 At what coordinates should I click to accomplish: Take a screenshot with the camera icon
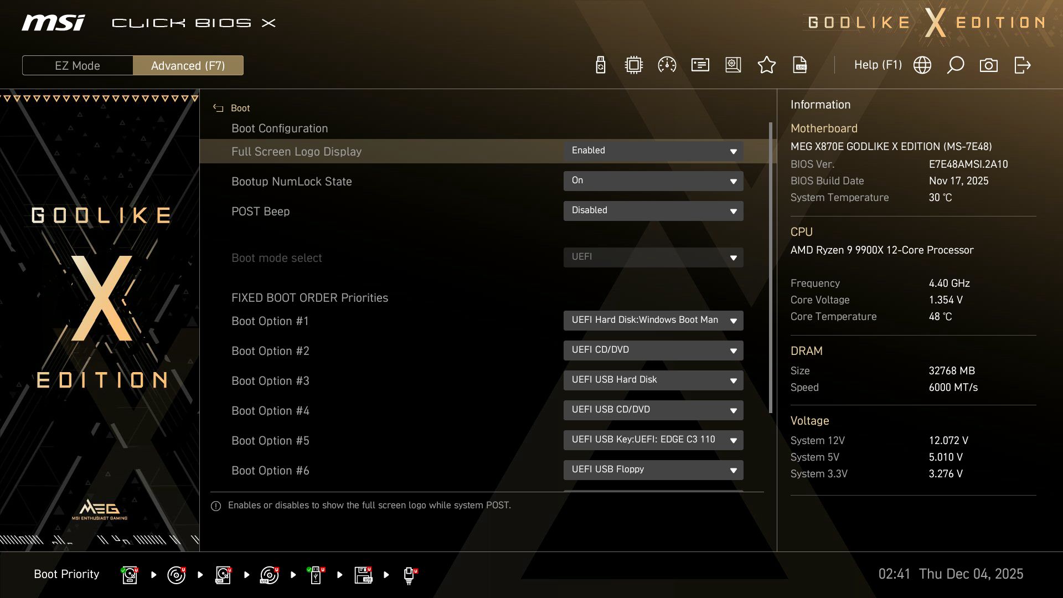pos(989,65)
